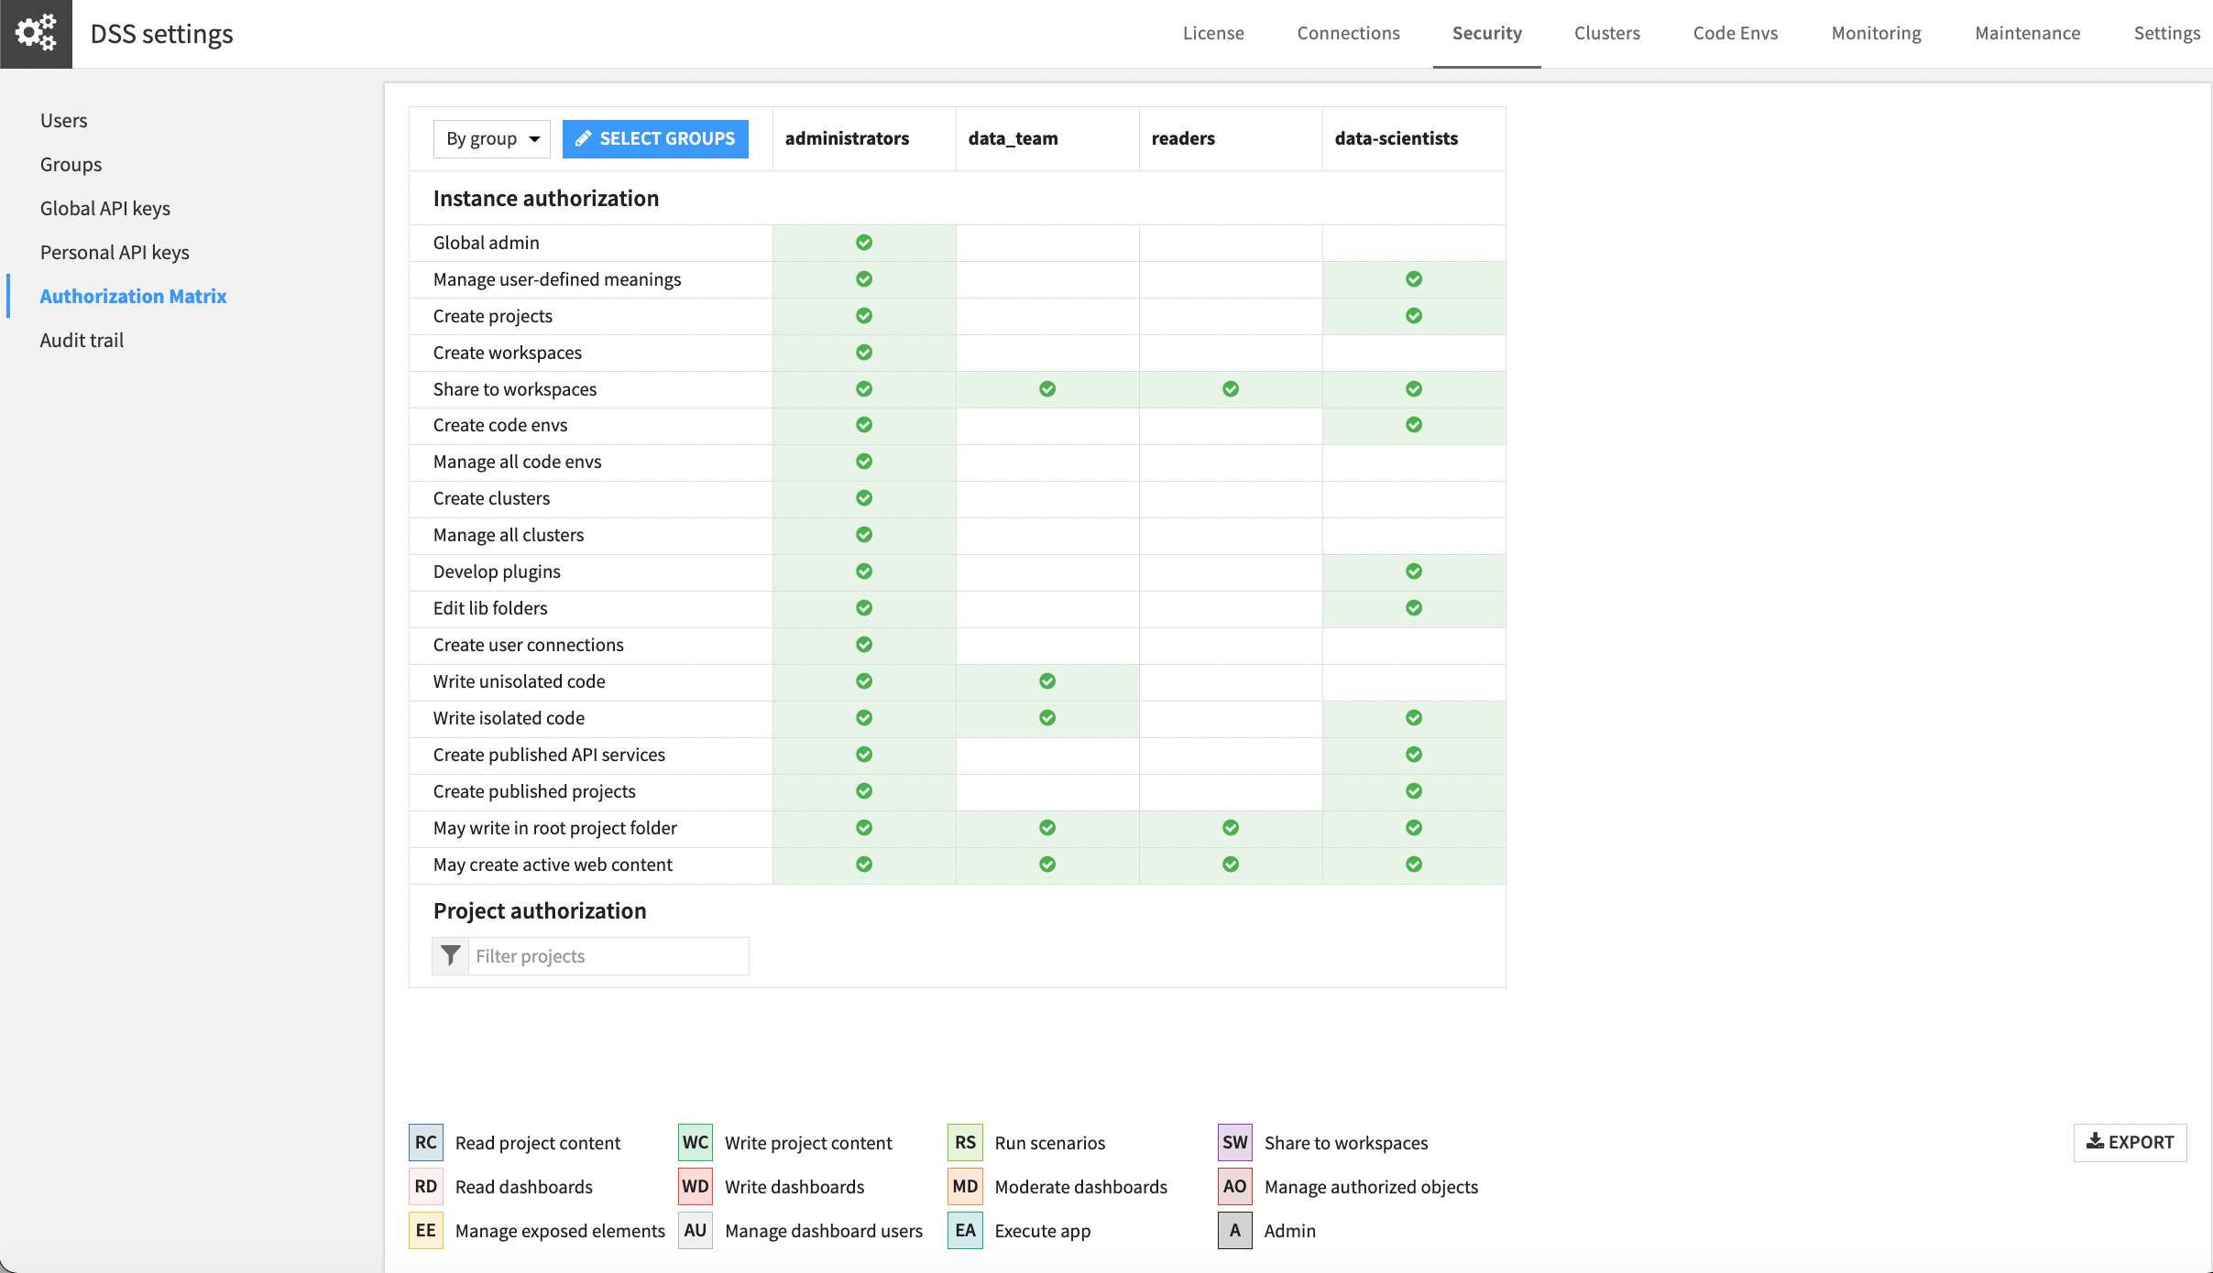Click the AO legend badge

(1235, 1186)
